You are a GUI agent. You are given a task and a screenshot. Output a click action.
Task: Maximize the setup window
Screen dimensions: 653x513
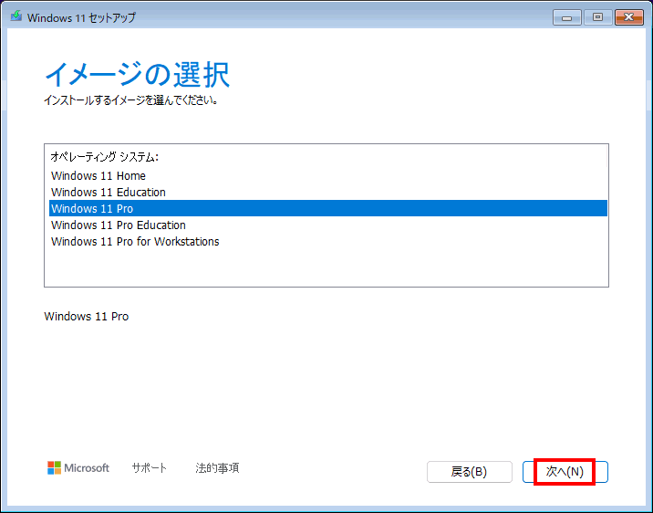(x=598, y=17)
